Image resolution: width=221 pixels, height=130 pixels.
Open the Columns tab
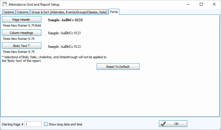coord(23,12)
